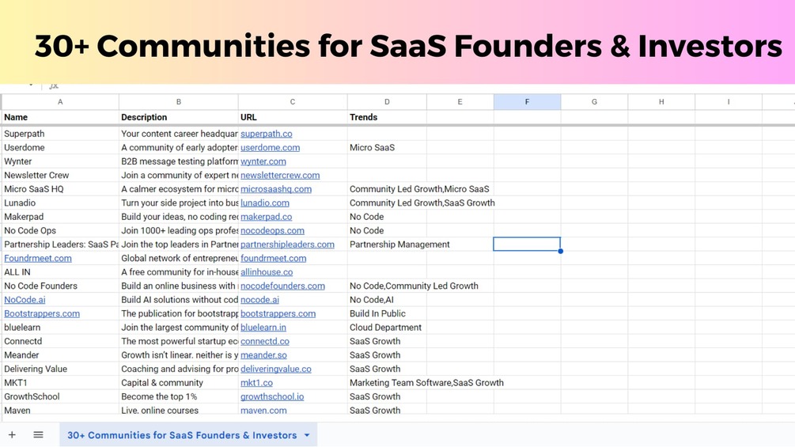Select the Lunadio name cell

pos(60,203)
